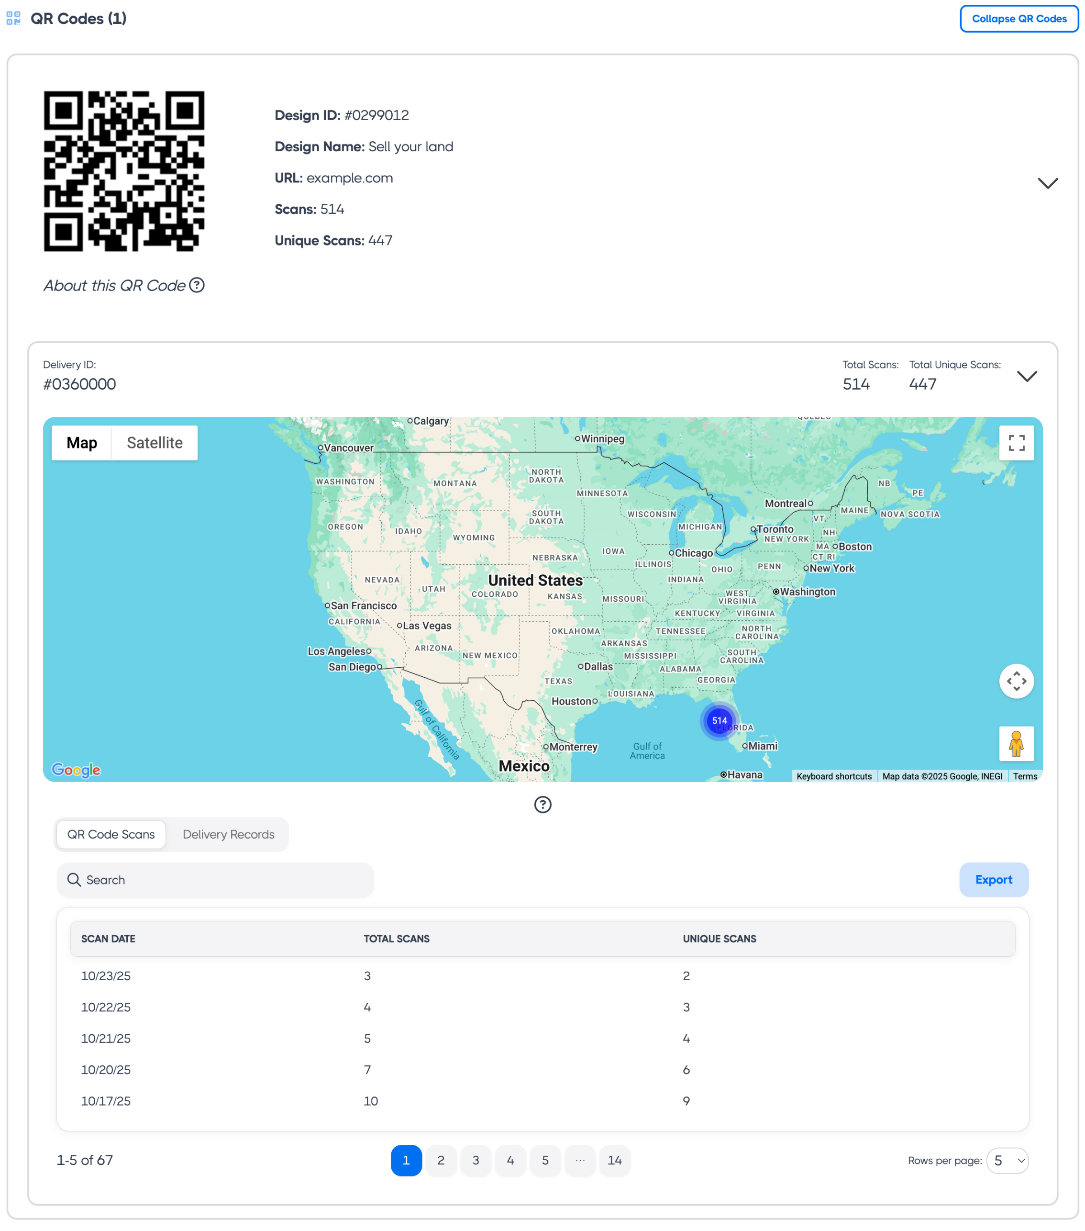This screenshot has width=1085, height=1231.
Task: Export the scan data
Action: point(994,880)
